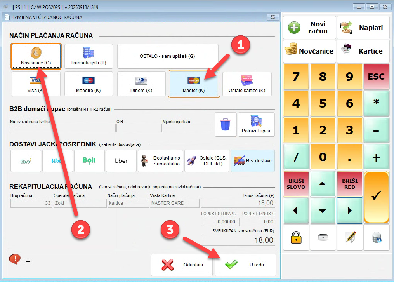This screenshot has height=282, width=394.
Task: Pick Maestro (K) card payment
Action: click(x=89, y=84)
